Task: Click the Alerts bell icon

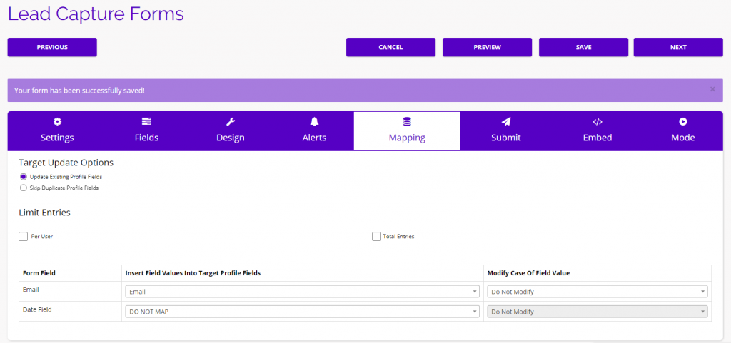Action: [314, 122]
